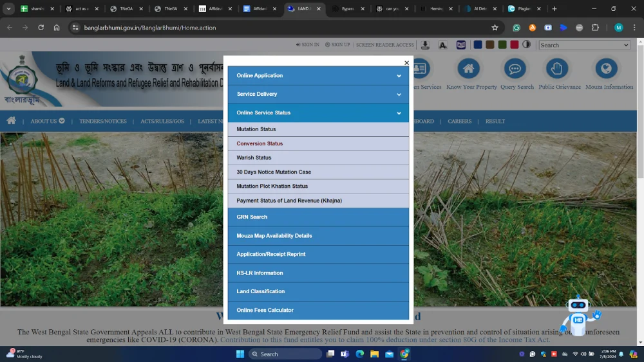Screen dimensions: 644x362
Task: Click the Grammarly extension icon
Action: 516,28
